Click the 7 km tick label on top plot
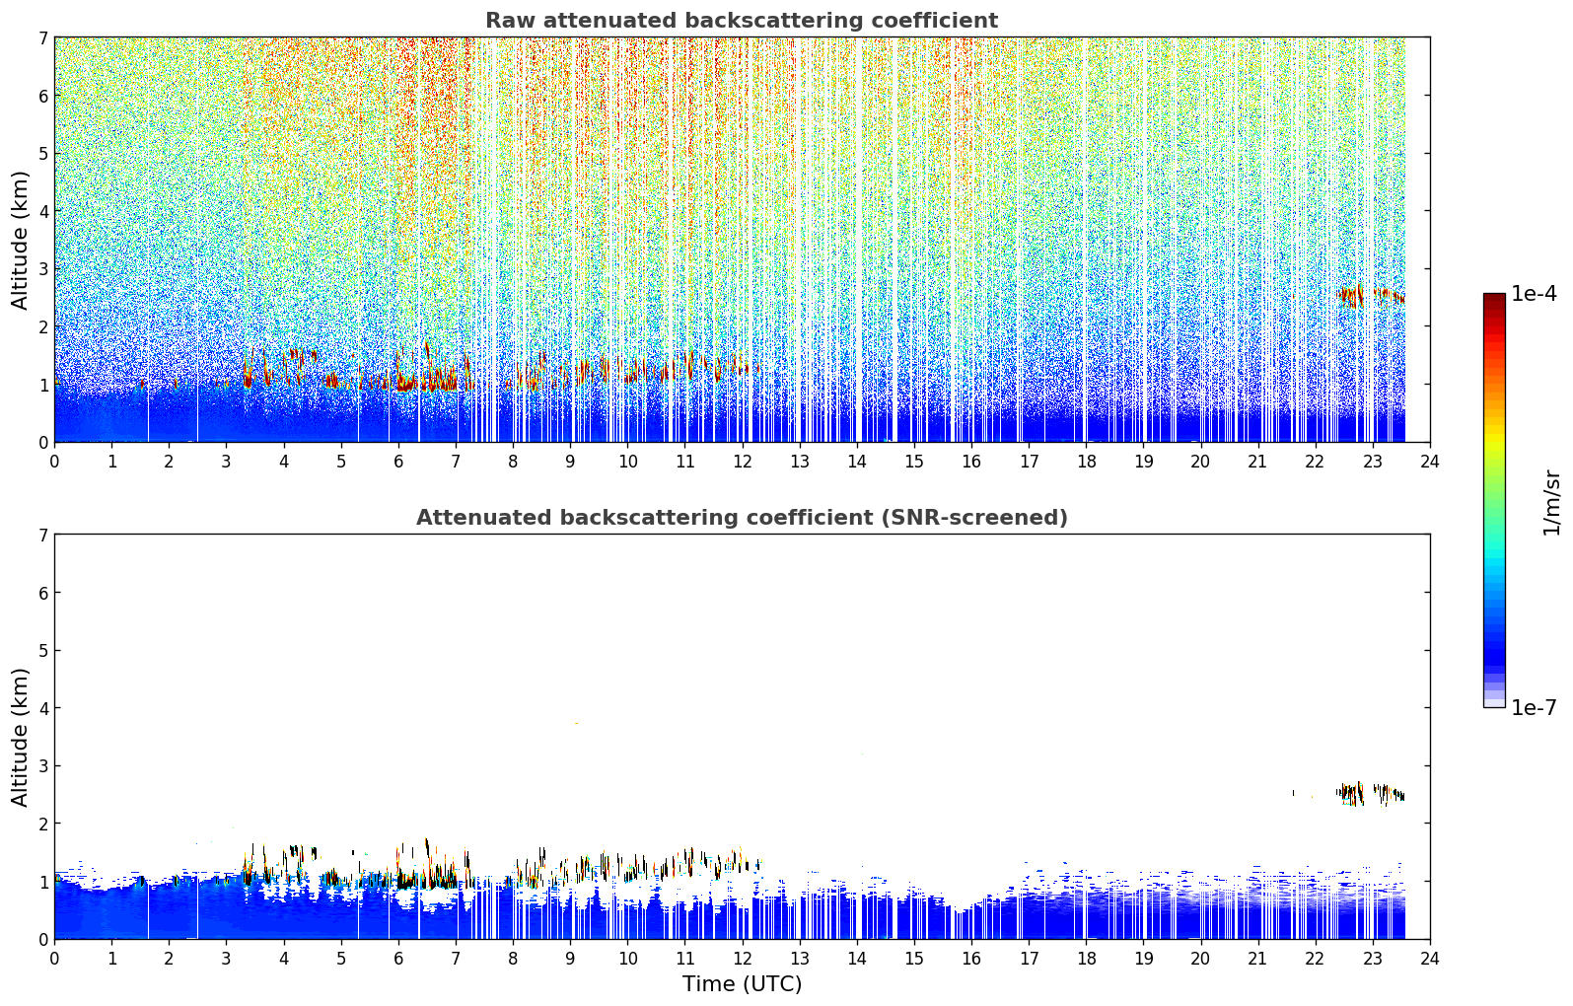 43,38
